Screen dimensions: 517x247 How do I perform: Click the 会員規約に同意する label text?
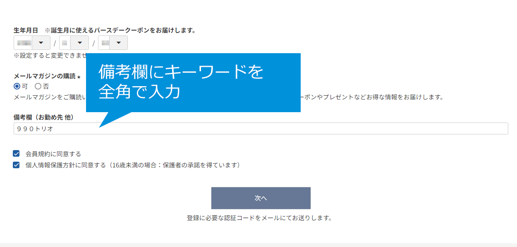click(53, 154)
